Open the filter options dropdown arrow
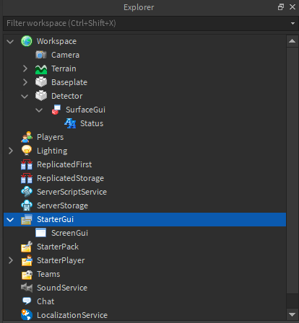The width and height of the screenshot is (299, 323). 292,23
